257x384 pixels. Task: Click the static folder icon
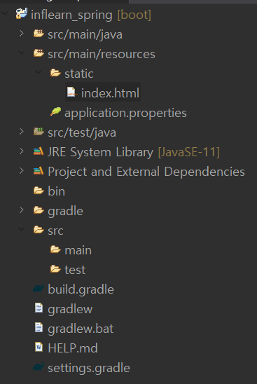(55, 73)
